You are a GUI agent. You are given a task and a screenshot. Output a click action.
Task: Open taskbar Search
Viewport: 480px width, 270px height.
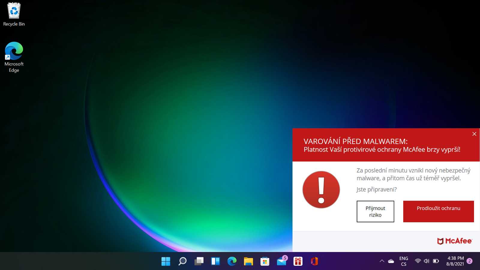pos(182,261)
